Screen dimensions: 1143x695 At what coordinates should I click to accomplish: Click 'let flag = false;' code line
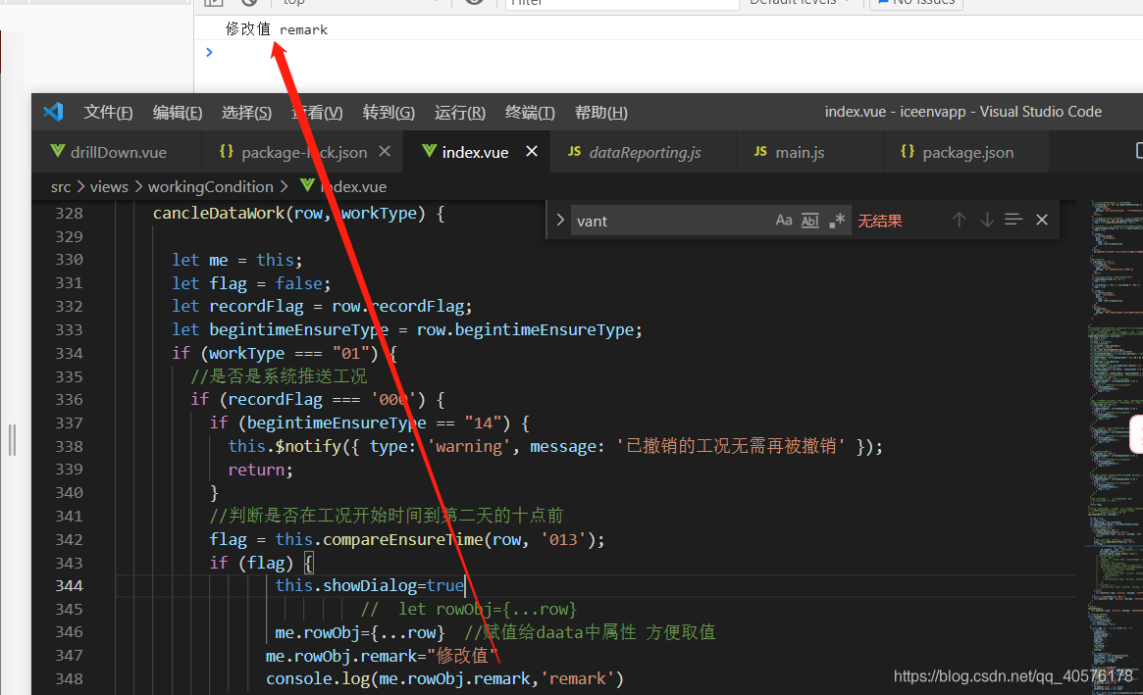(251, 283)
